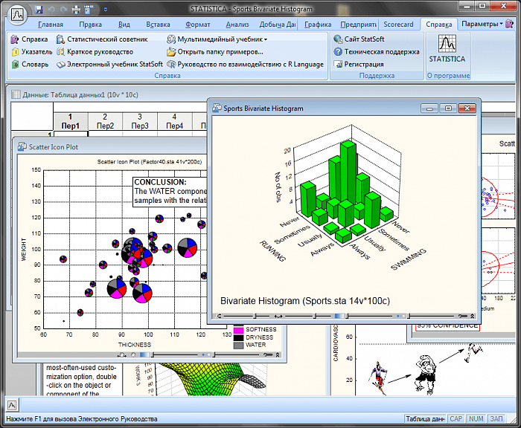Open quick access toolbar customize arrow
521x428 pixels.
pyautogui.click(x=110, y=9)
